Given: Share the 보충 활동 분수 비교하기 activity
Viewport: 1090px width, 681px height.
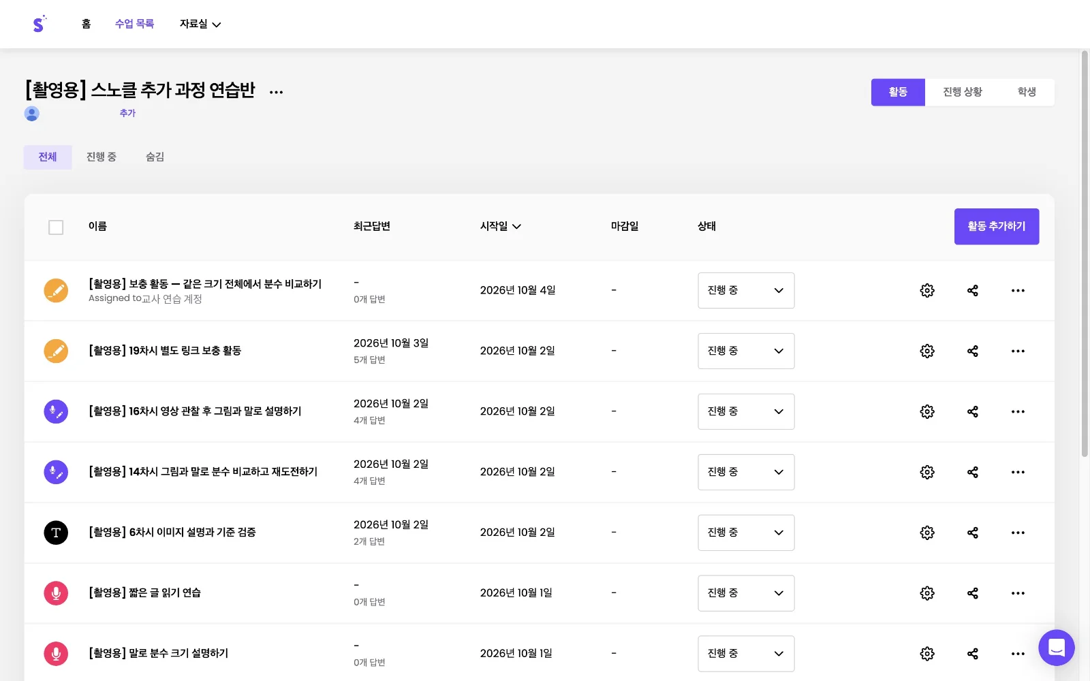Looking at the screenshot, I should (973, 291).
